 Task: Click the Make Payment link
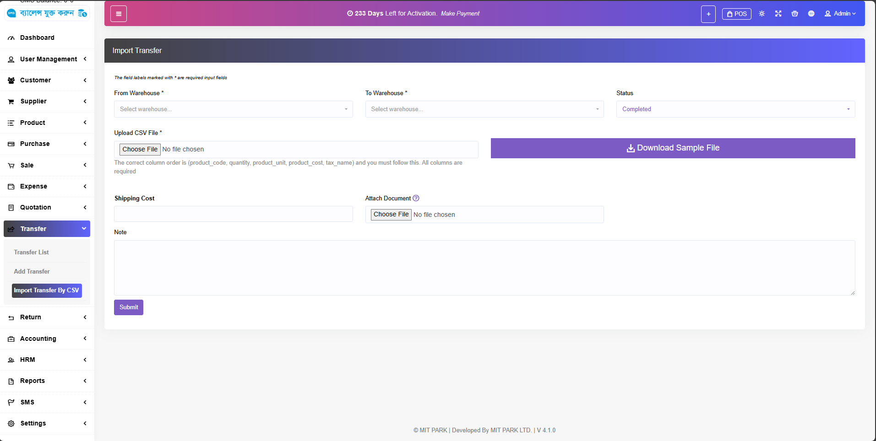(460, 14)
